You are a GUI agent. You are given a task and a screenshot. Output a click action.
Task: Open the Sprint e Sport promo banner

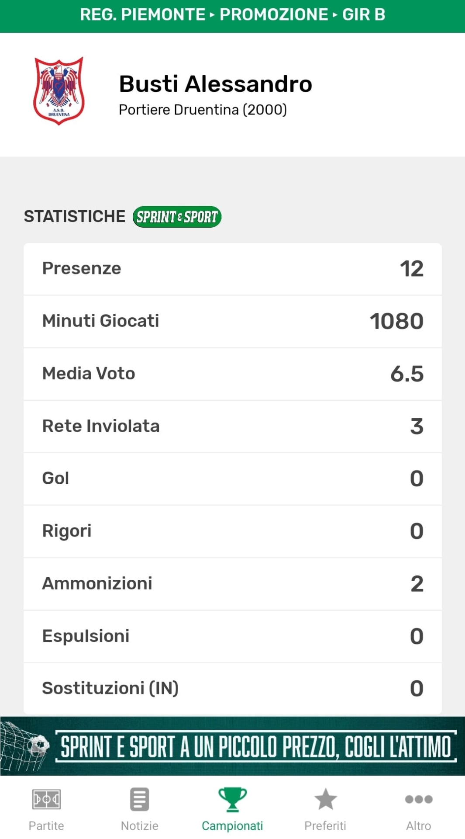[x=255, y=746]
